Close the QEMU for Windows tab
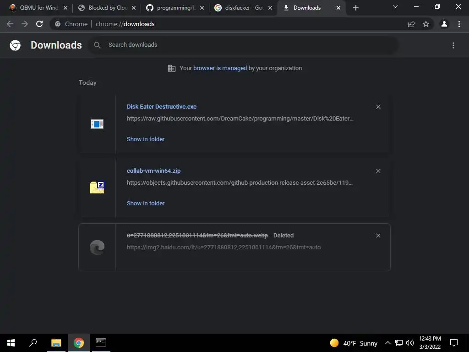This screenshot has width=469, height=352. pyautogui.click(x=65, y=8)
